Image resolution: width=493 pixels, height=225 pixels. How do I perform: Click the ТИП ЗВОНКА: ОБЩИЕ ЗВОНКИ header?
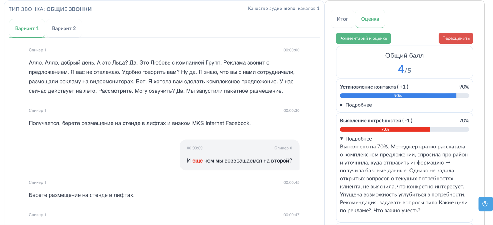50,9
